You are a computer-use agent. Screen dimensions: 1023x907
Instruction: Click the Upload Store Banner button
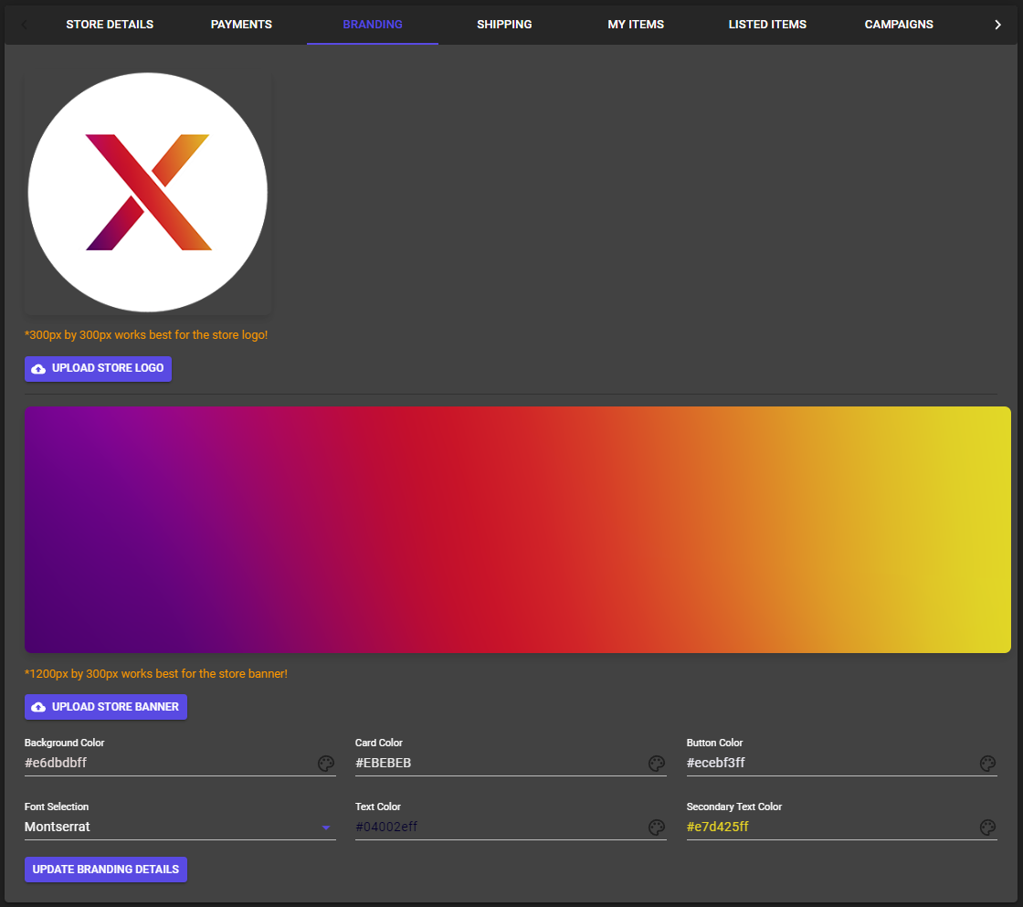pyautogui.click(x=106, y=707)
